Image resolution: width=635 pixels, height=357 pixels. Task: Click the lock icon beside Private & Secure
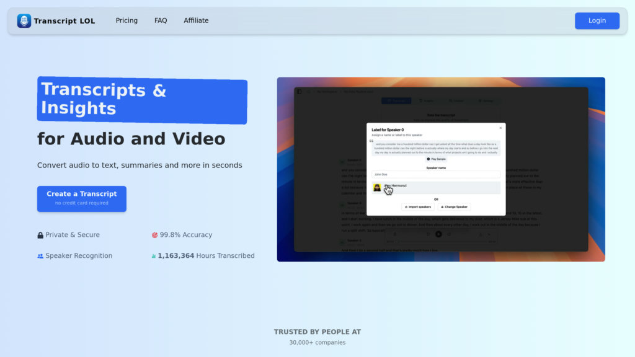point(40,236)
